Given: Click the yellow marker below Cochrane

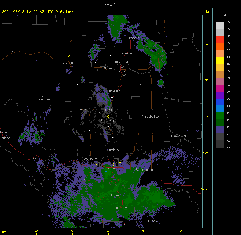Looking at the screenshot, I should [95, 165].
